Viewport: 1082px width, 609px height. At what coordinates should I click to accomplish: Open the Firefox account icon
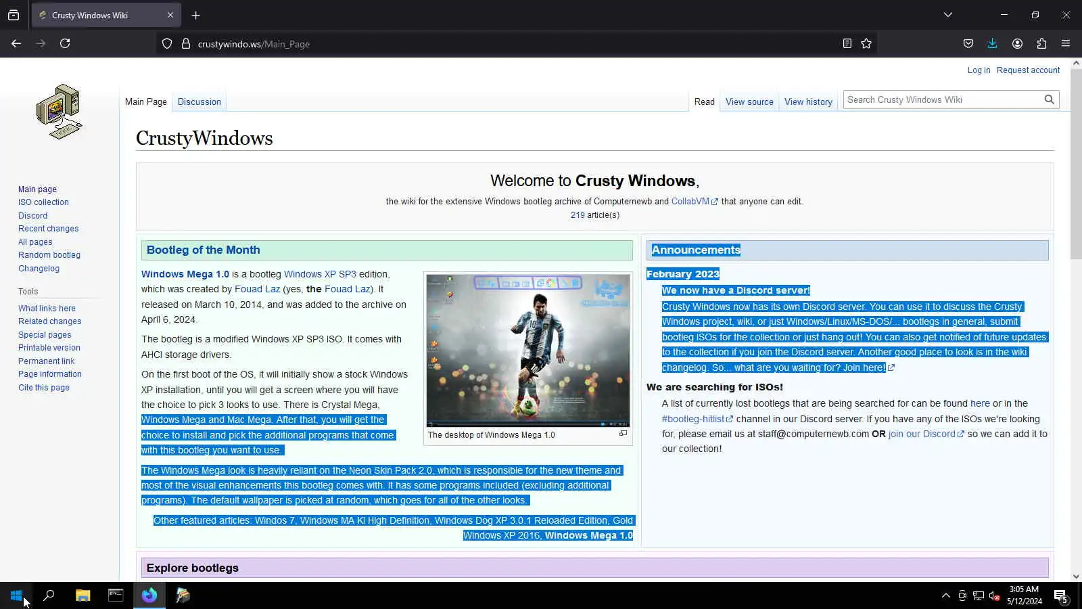[x=1017, y=43]
